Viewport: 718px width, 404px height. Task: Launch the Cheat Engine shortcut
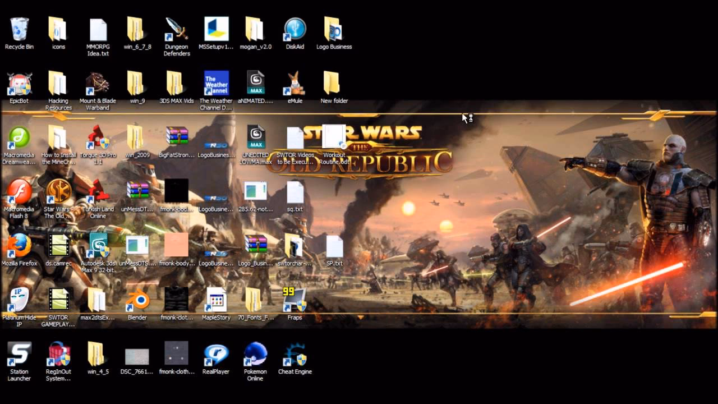(x=294, y=354)
